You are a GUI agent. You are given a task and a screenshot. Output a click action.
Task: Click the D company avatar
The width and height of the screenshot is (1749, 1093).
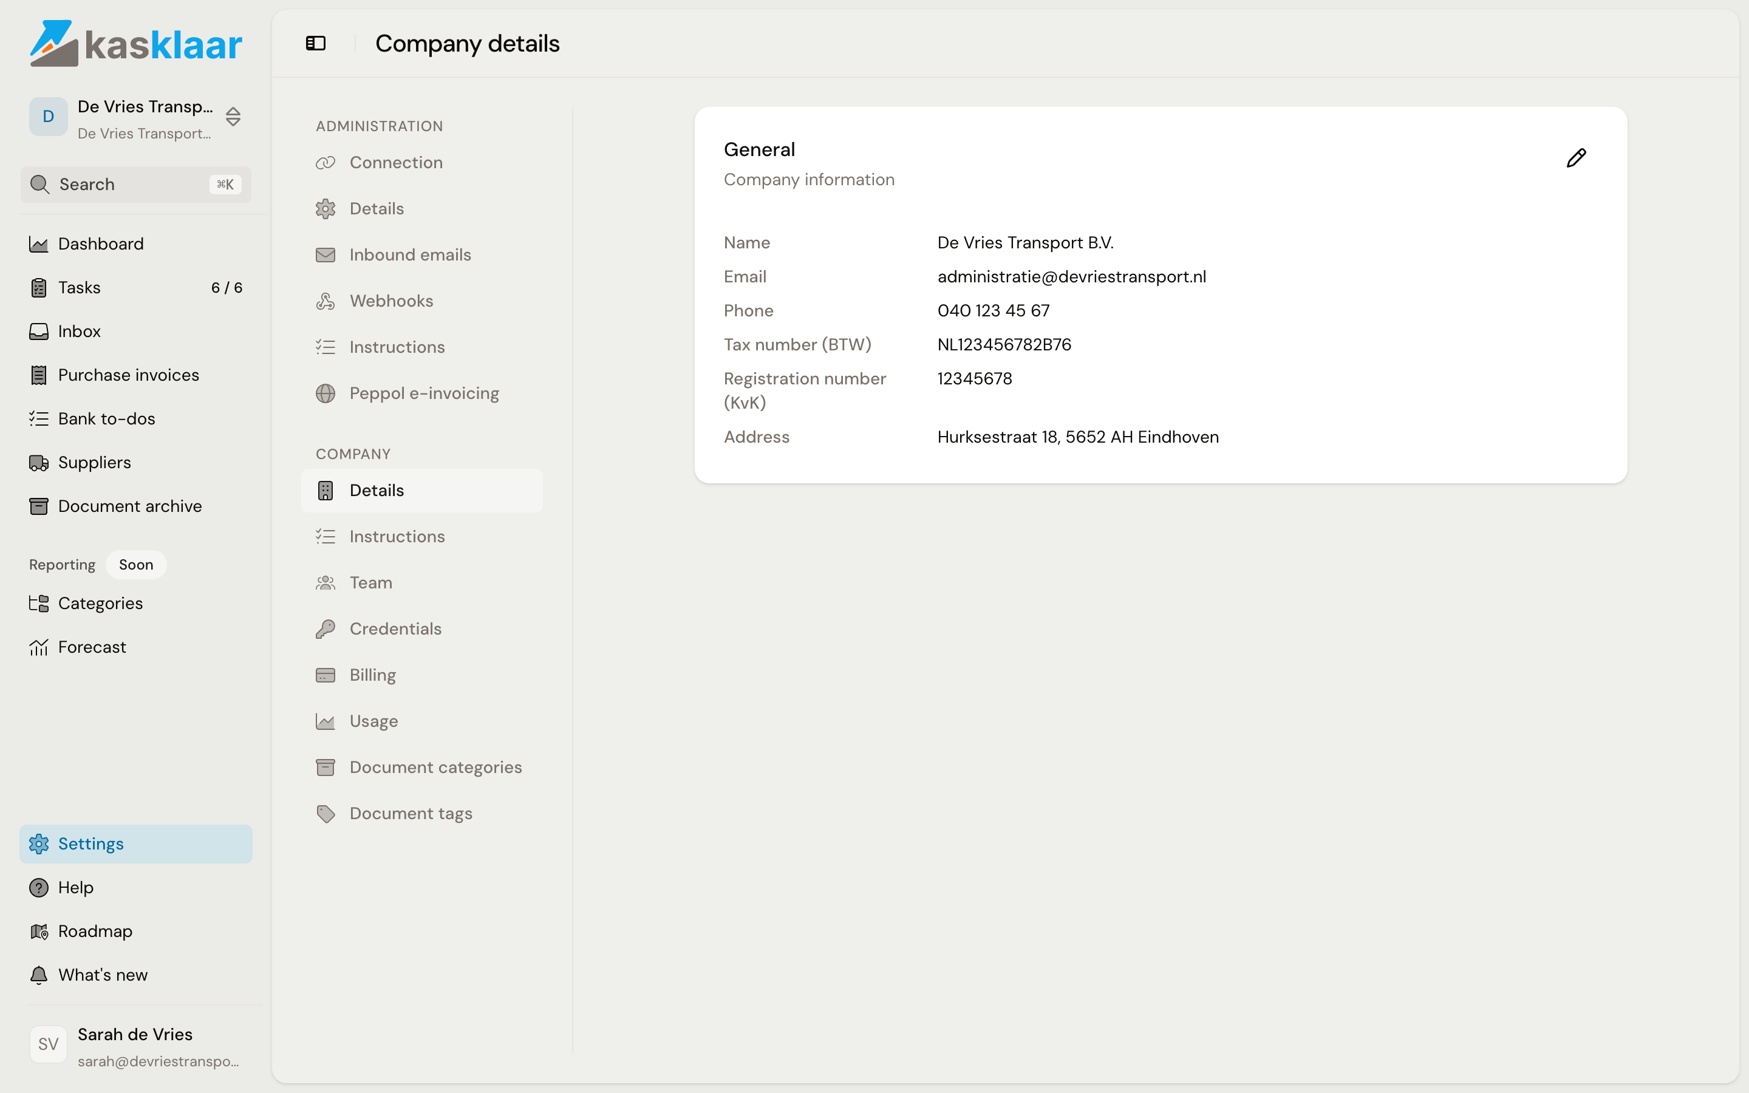pos(49,117)
